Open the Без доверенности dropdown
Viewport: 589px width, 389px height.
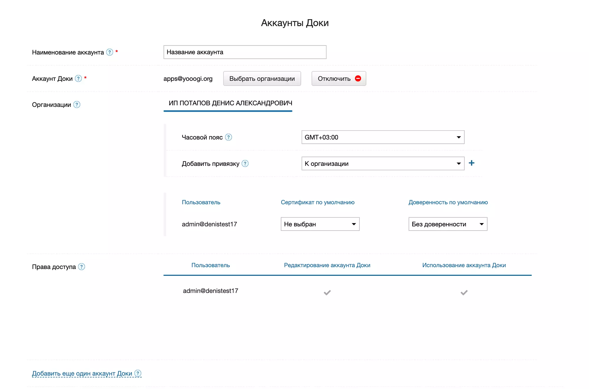tap(448, 224)
